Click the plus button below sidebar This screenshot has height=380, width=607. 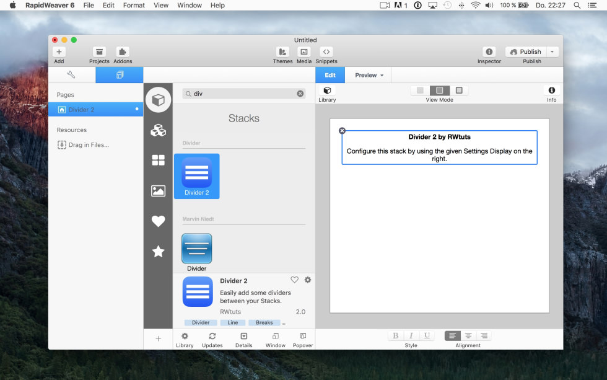coord(159,339)
